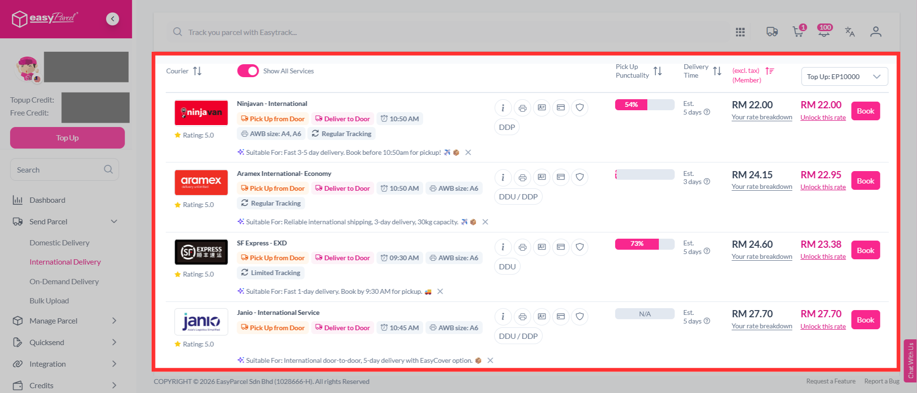Book the Ninjavan International service

[866, 111]
